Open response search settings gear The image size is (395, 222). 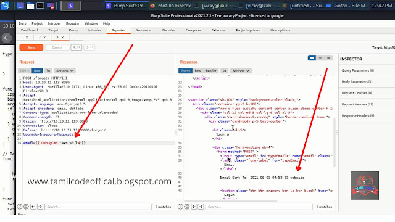[186, 207]
